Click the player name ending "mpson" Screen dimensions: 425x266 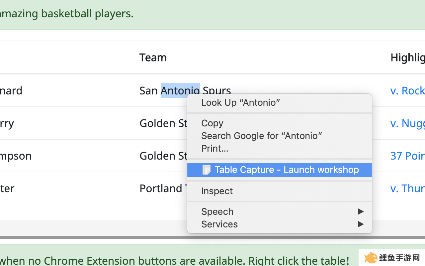point(16,156)
